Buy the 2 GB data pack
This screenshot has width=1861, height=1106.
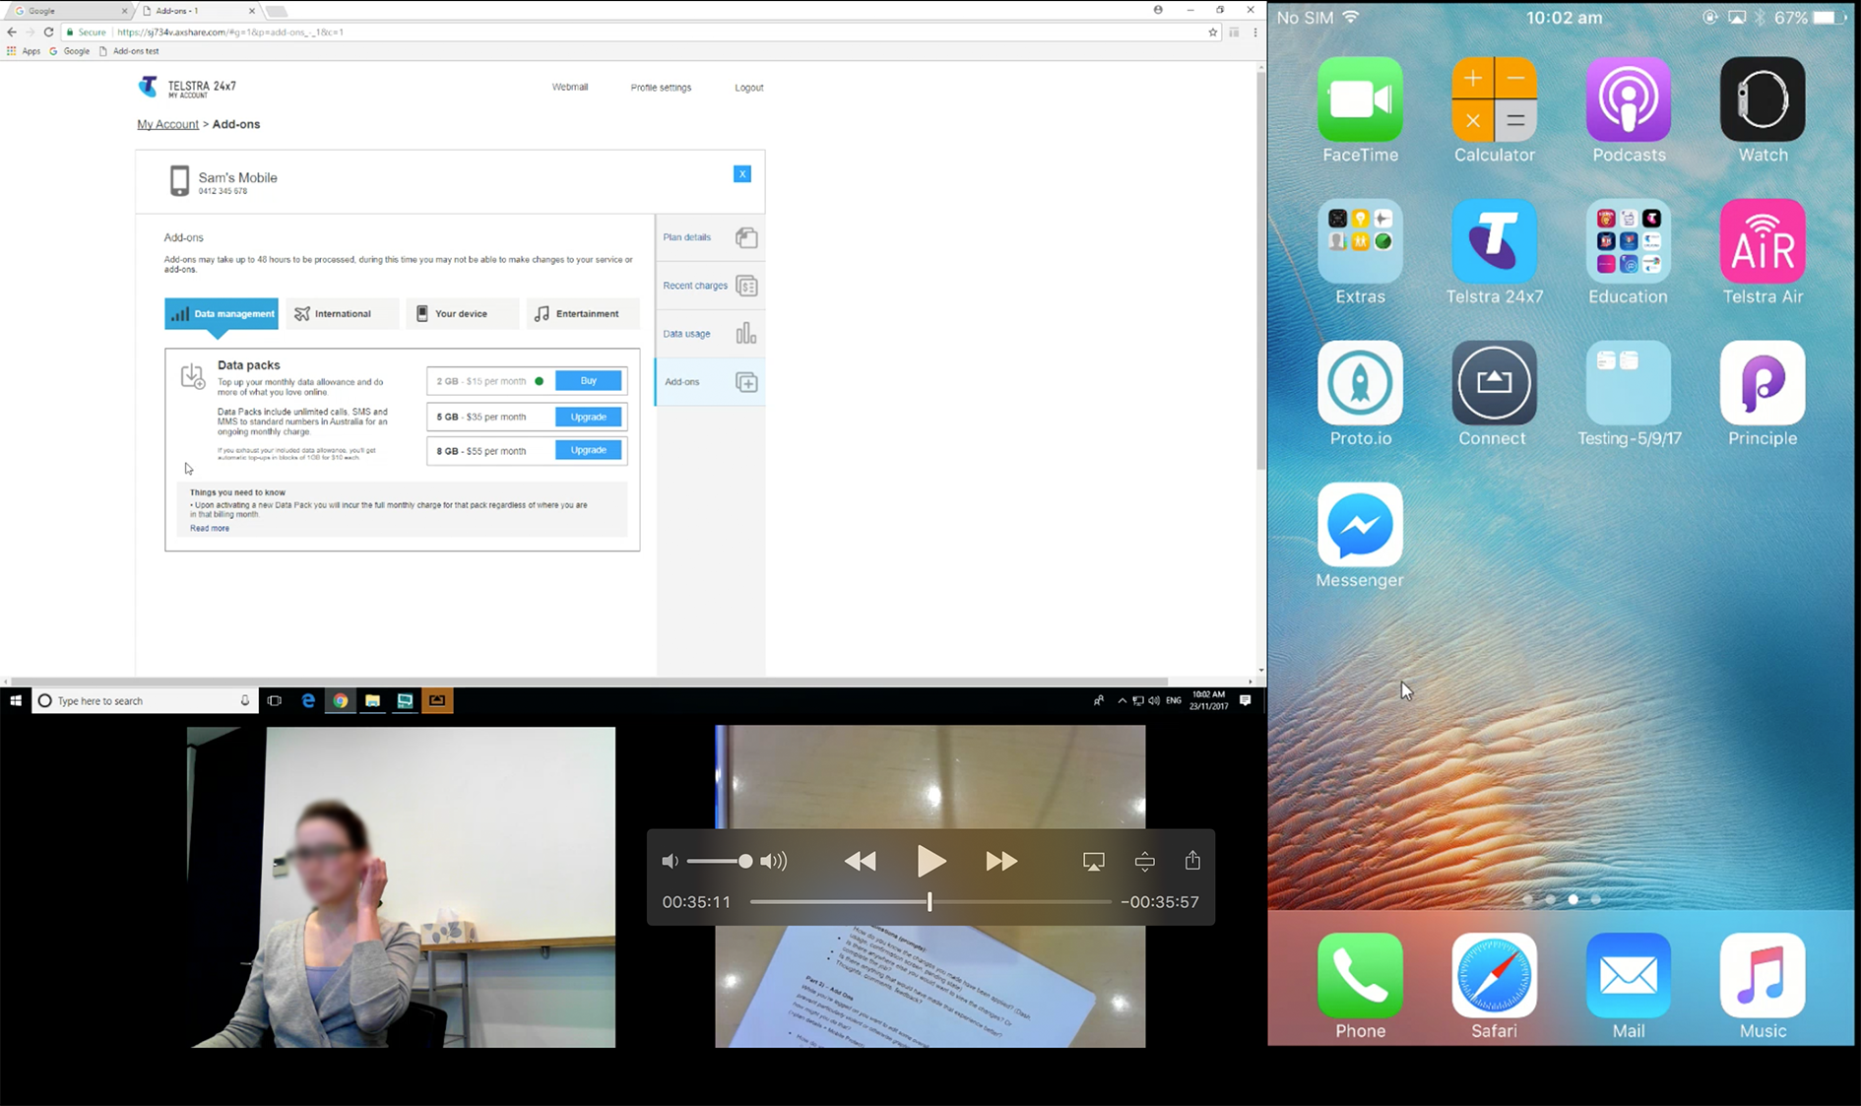click(x=588, y=381)
